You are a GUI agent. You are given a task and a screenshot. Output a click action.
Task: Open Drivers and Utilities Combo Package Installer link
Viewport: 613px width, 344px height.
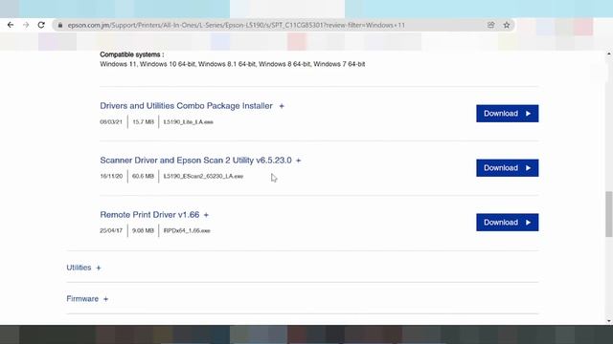186,106
